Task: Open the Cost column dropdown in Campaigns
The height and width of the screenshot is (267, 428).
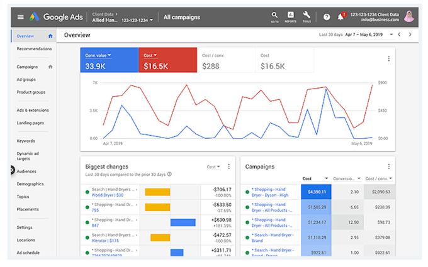Action: pos(315,178)
